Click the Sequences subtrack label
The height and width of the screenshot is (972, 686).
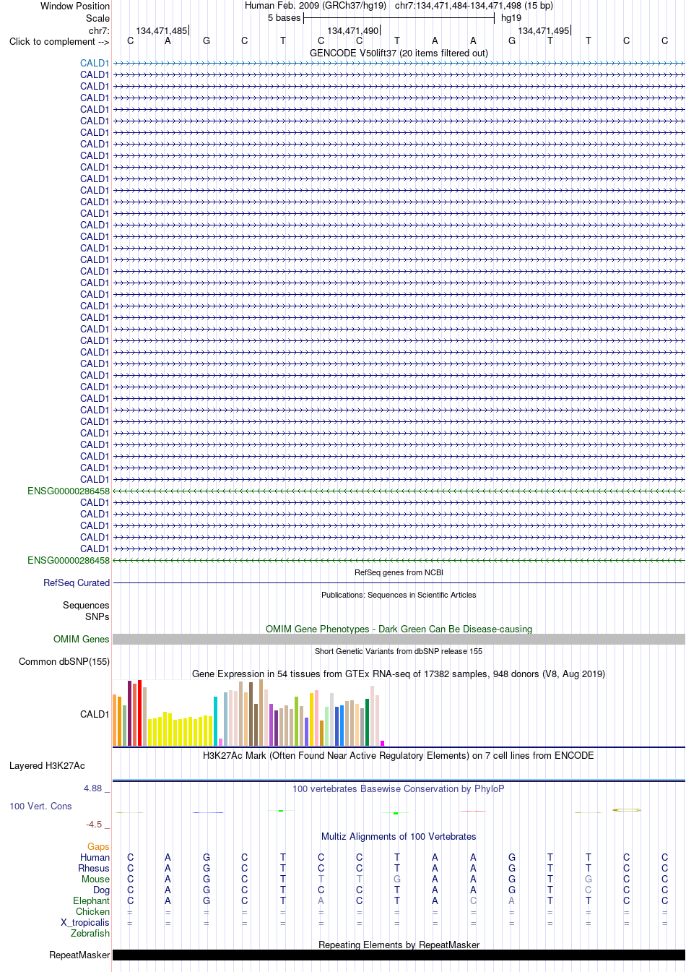pyautogui.click(x=86, y=606)
